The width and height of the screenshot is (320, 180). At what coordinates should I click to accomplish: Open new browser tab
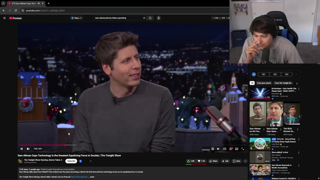point(48,3)
